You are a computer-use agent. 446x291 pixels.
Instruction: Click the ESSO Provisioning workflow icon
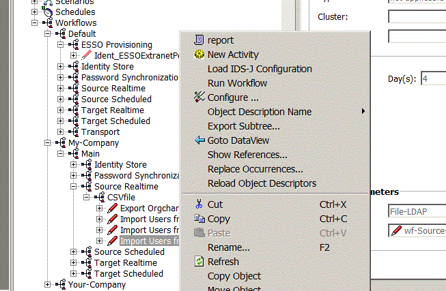(x=74, y=45)
